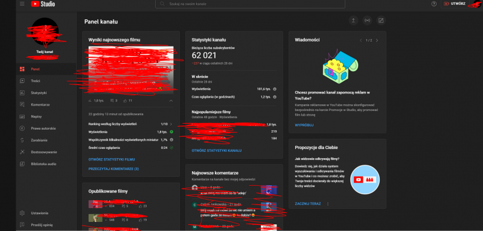Open Biblioteka audio in the sidebar
This screenshot has height=231, width=483.
coord(46,164)
